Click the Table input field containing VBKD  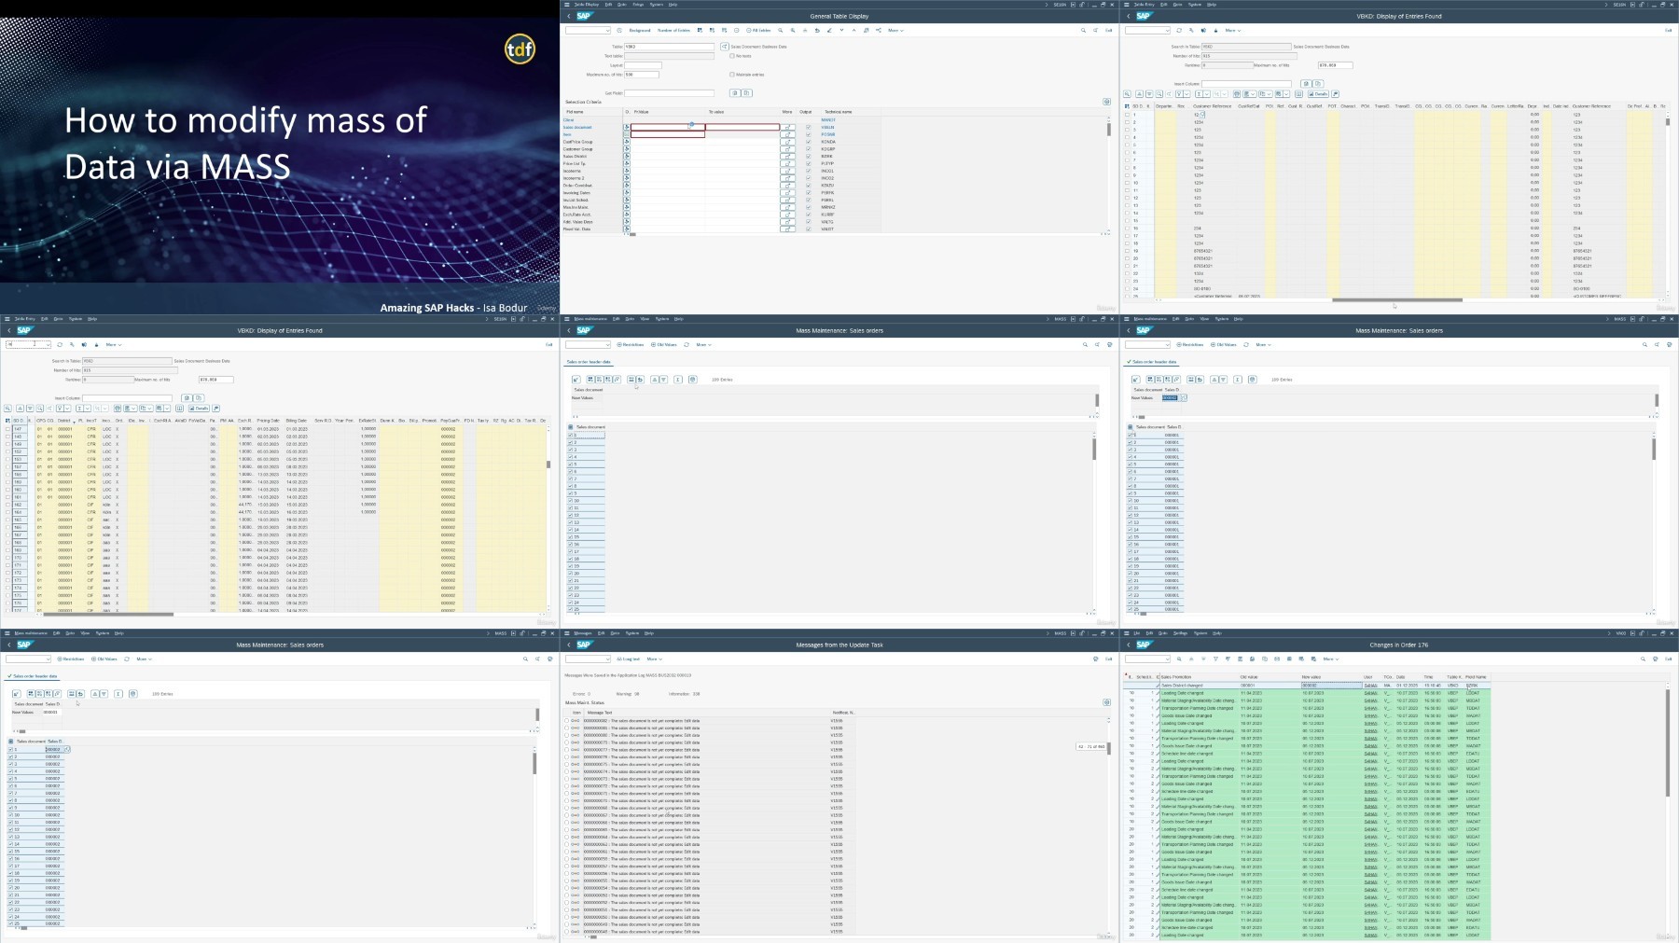point(669,47)
